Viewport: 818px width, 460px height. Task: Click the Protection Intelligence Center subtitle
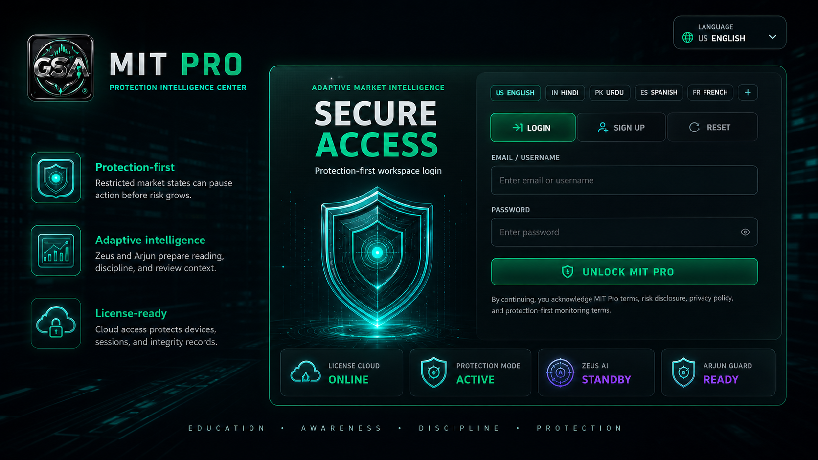pyautogui.click(x=178, y=88)
